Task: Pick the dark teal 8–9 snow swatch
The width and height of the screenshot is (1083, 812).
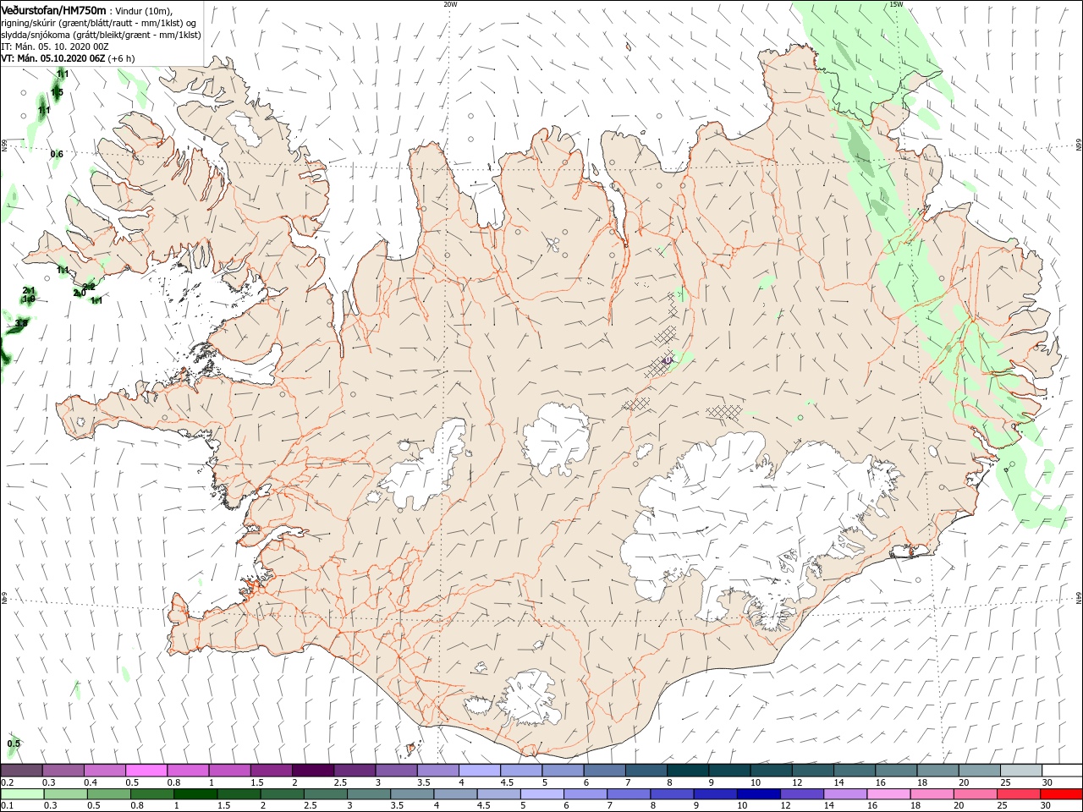Action: coord(687,770)
